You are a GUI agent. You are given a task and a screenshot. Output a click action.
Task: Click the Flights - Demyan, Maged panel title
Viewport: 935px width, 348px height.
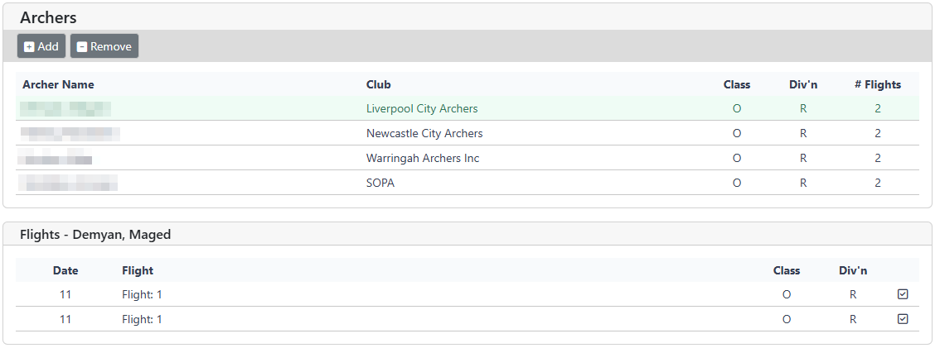95,234
